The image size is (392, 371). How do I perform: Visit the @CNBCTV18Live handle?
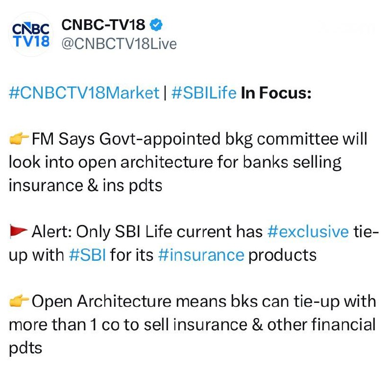tap(118, 44)
